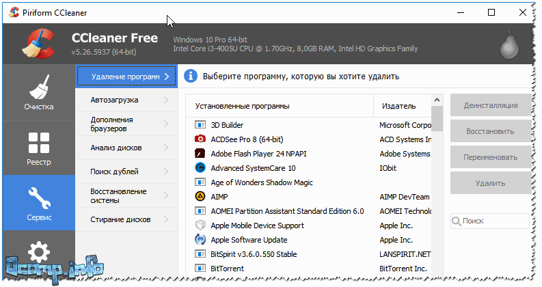Select the AIMP program name
This screenshot has width=542, height=287.
219,197
